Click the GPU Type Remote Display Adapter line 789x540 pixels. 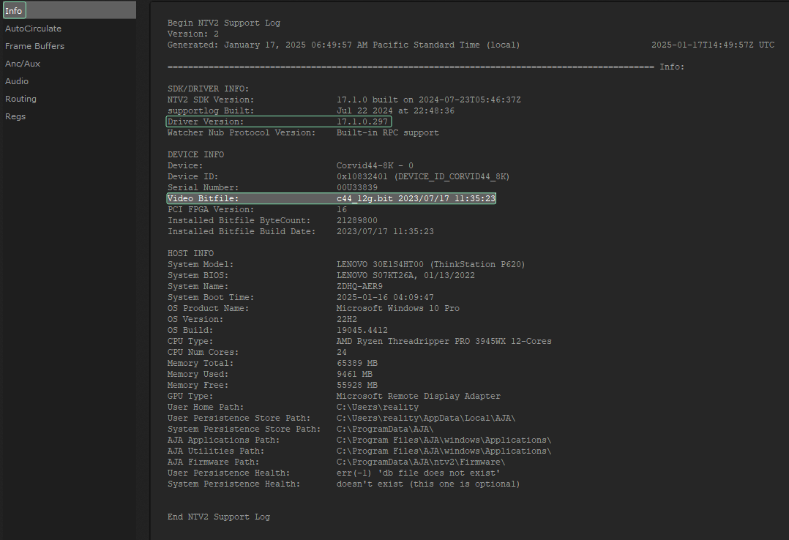[x=418, y=396]
